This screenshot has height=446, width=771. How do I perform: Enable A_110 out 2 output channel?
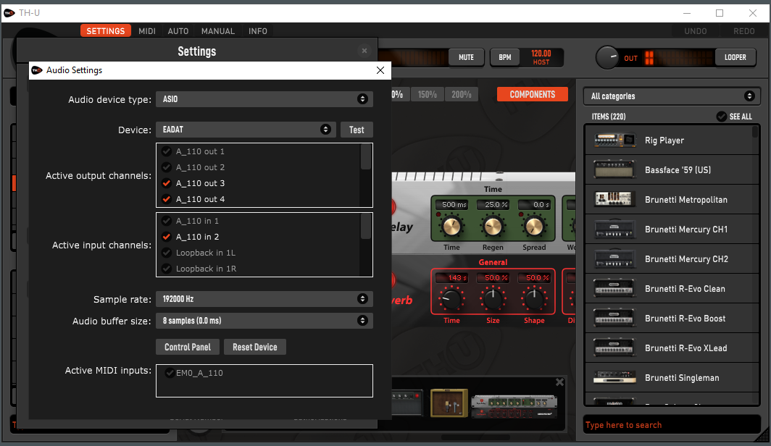click(167, 167)
